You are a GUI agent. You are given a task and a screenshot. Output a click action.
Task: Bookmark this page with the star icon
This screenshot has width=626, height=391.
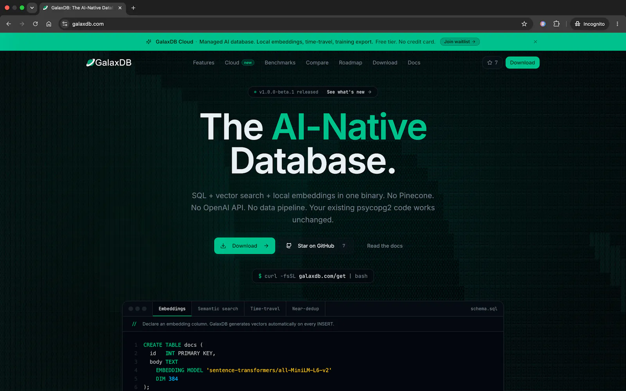[524, 24]
